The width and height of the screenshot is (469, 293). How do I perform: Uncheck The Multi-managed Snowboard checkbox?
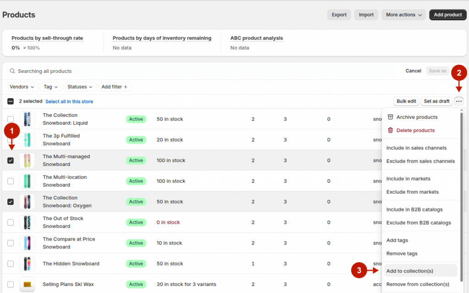click(x=11, y=160)
